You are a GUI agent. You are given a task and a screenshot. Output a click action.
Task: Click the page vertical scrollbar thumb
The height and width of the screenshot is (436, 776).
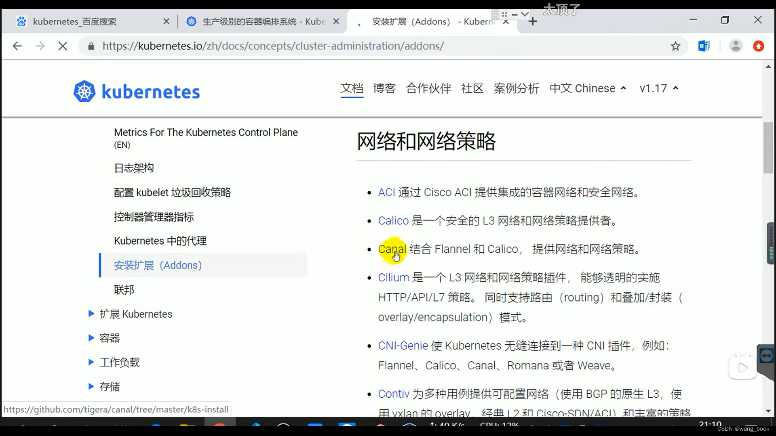coord(768,148)
